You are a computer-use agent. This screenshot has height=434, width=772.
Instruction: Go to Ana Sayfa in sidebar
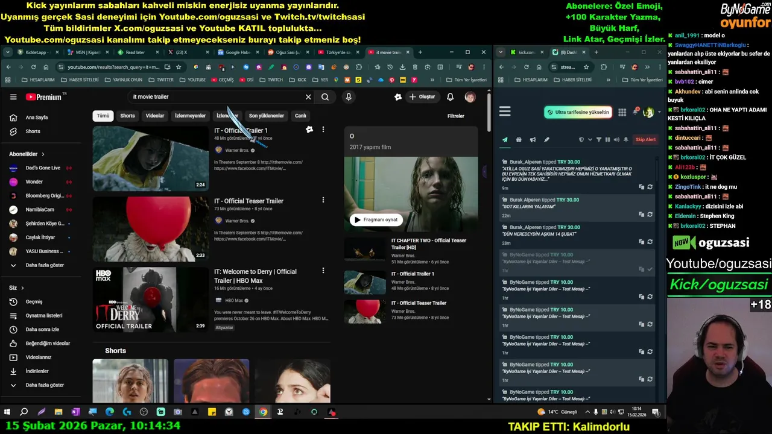pyautogui.click(x=41, y=118)
